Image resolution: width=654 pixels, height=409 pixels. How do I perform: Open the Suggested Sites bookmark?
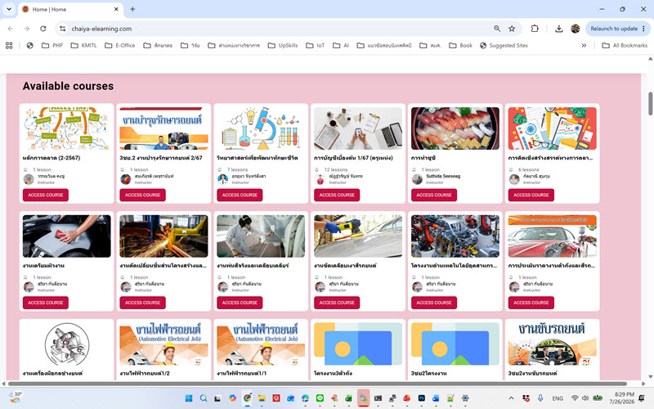pyautogui.click(x=504, y=45)
